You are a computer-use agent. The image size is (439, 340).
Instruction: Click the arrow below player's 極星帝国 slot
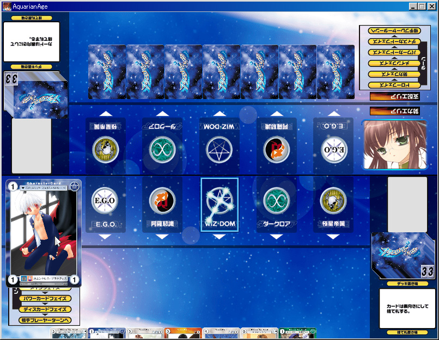point(333,237)
